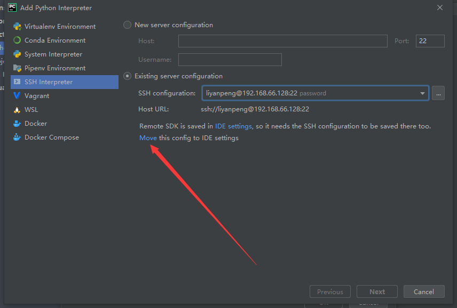The image size is (457, 308).
Task: Focus the Port field showing 22
Action: (430, 41)
